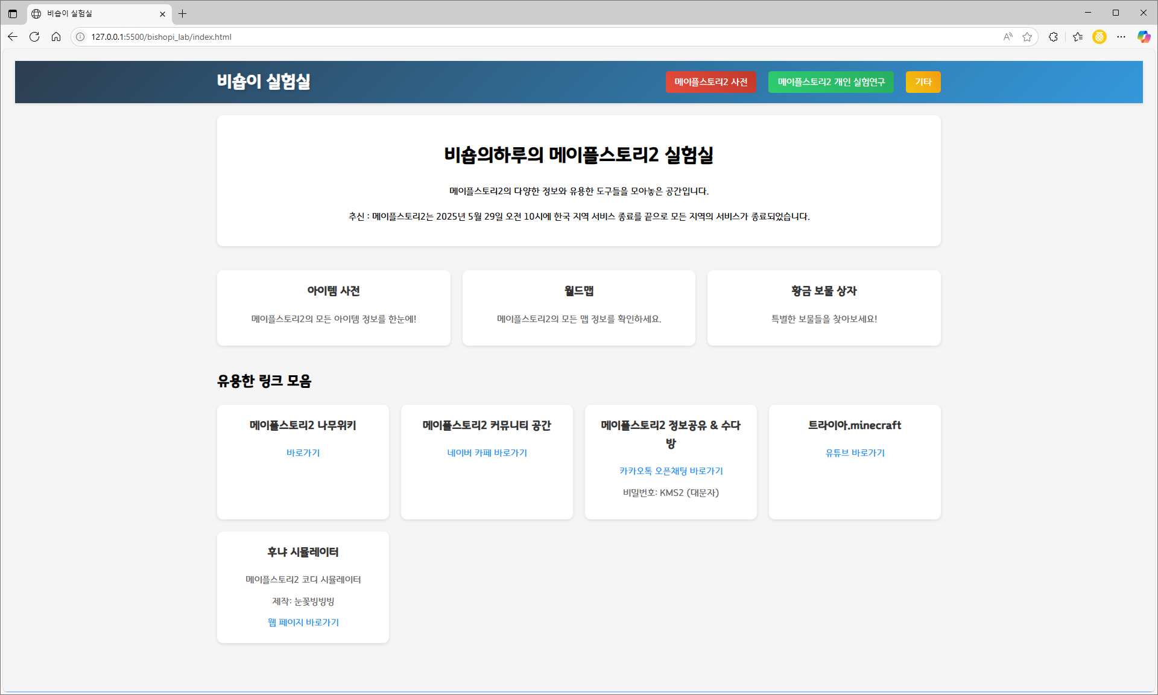Open the favorites bar icon
Image resolution: width=1158 pixels, height=695 pixels.
coord(1078,37)
